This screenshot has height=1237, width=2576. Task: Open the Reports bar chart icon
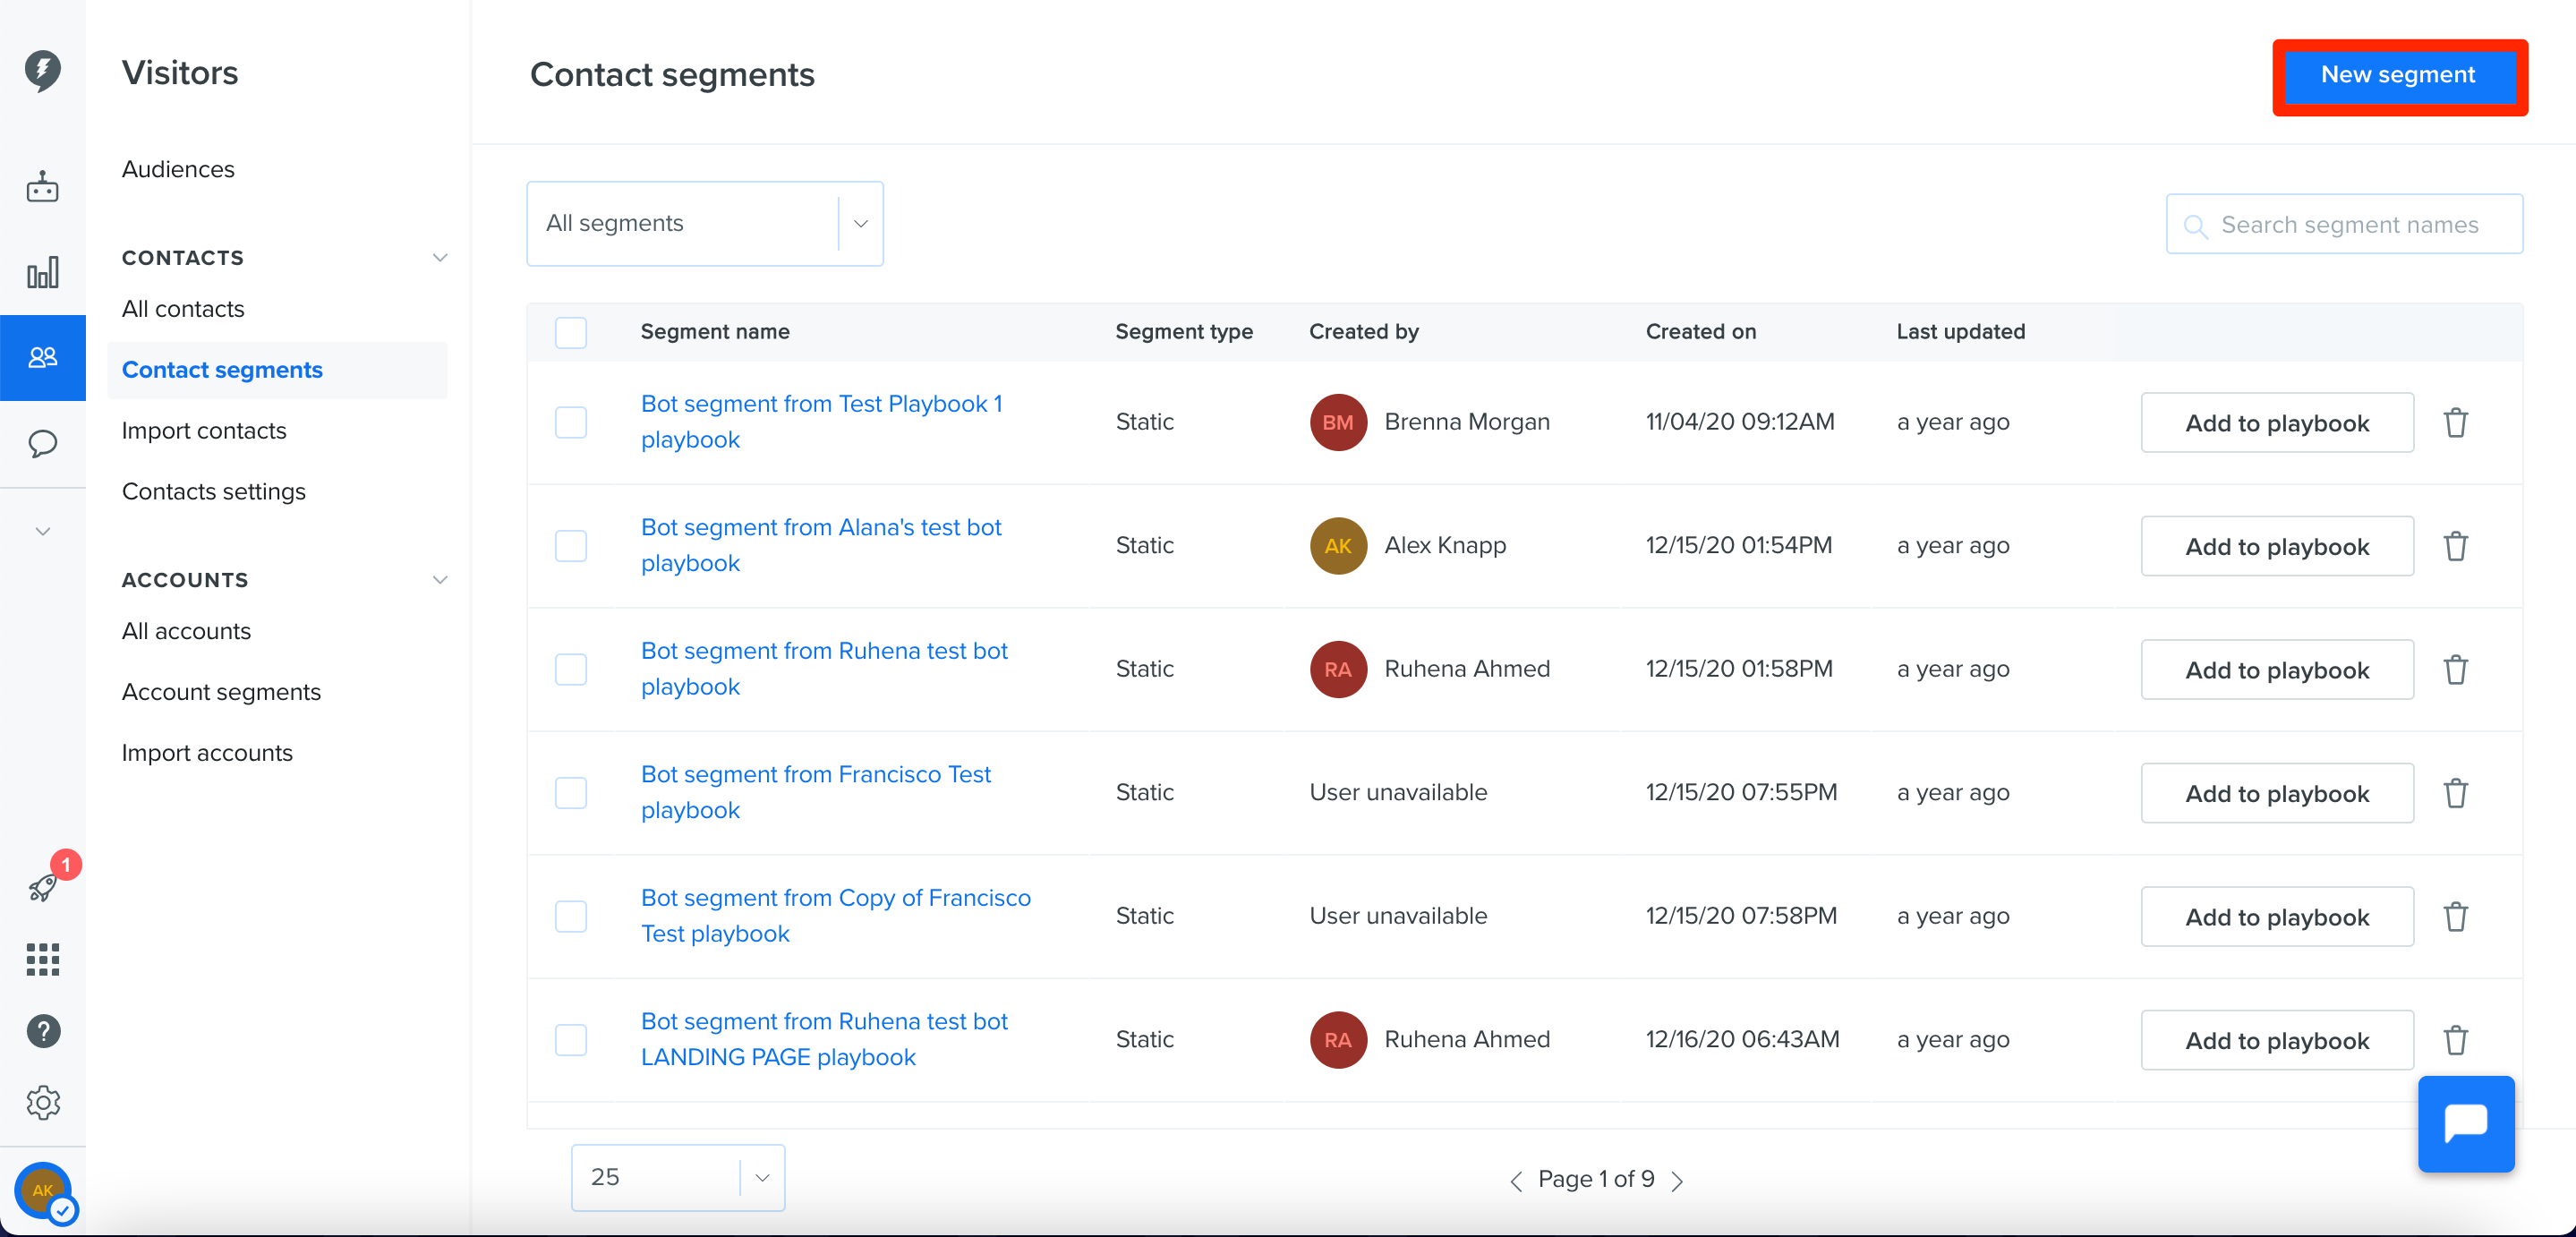tap(42, 272)
